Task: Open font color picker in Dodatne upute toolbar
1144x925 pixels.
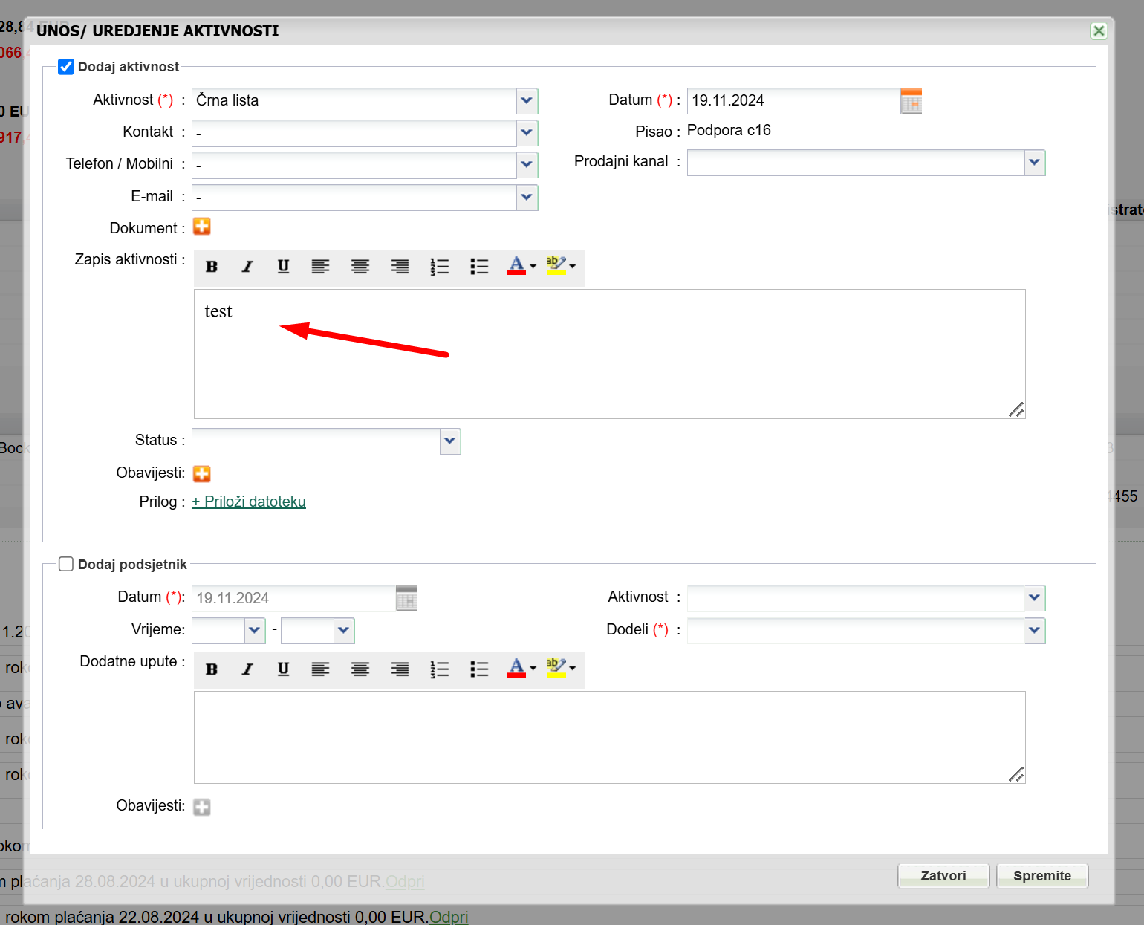Action: pyautogui.click(x=521, y=669)
